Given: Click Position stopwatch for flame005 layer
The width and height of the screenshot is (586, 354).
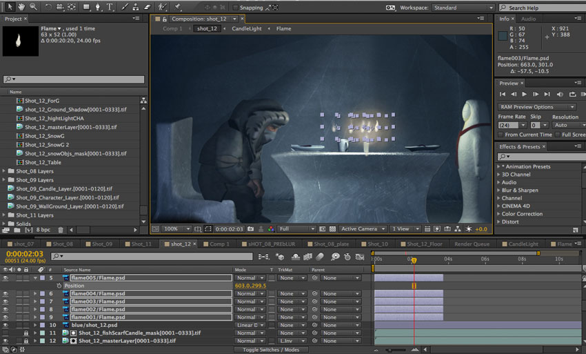Looking at the screenshot, I should 59,286.
